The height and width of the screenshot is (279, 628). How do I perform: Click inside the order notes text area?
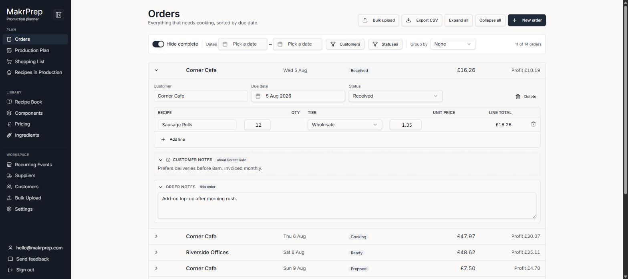pyautogui.click(x=347, y=206)
